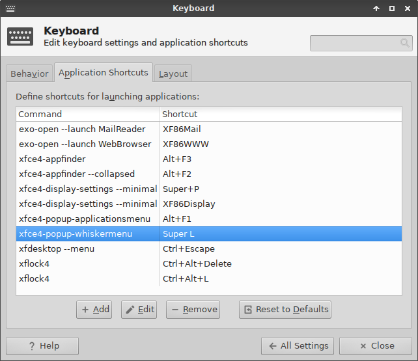Go back to All Settings
Screen dimensions: 418x361
pyautogui.click(x=298, y=346)
